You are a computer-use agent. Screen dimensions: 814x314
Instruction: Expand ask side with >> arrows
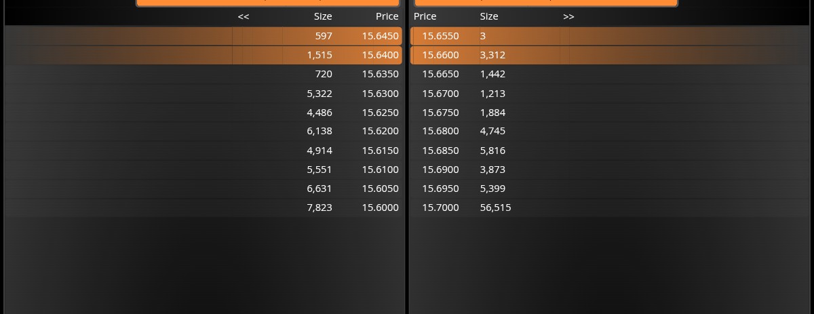point(568,16)
